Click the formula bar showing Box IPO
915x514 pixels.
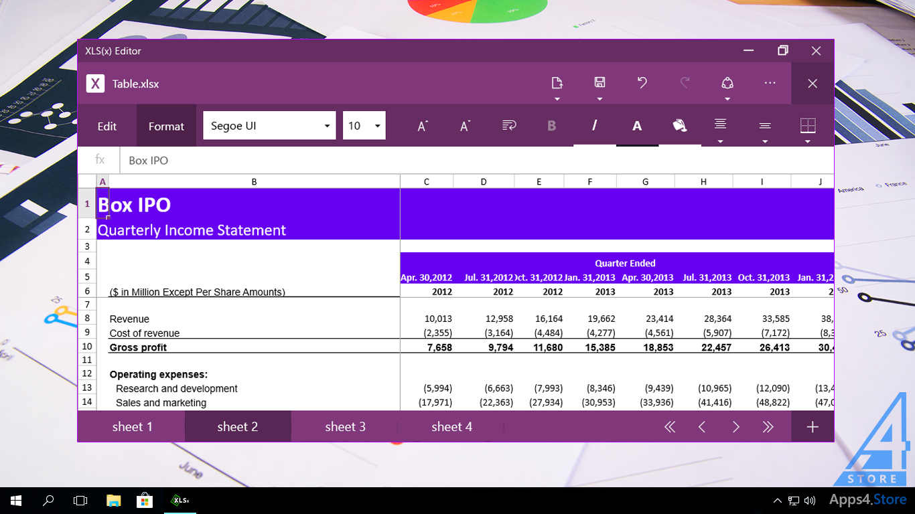(477, 161)
